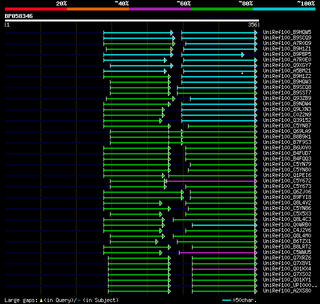Select the UniRef100_A5BM21 label
The width and height of the screenshot is (320, 304).
(x=287, y=71)
